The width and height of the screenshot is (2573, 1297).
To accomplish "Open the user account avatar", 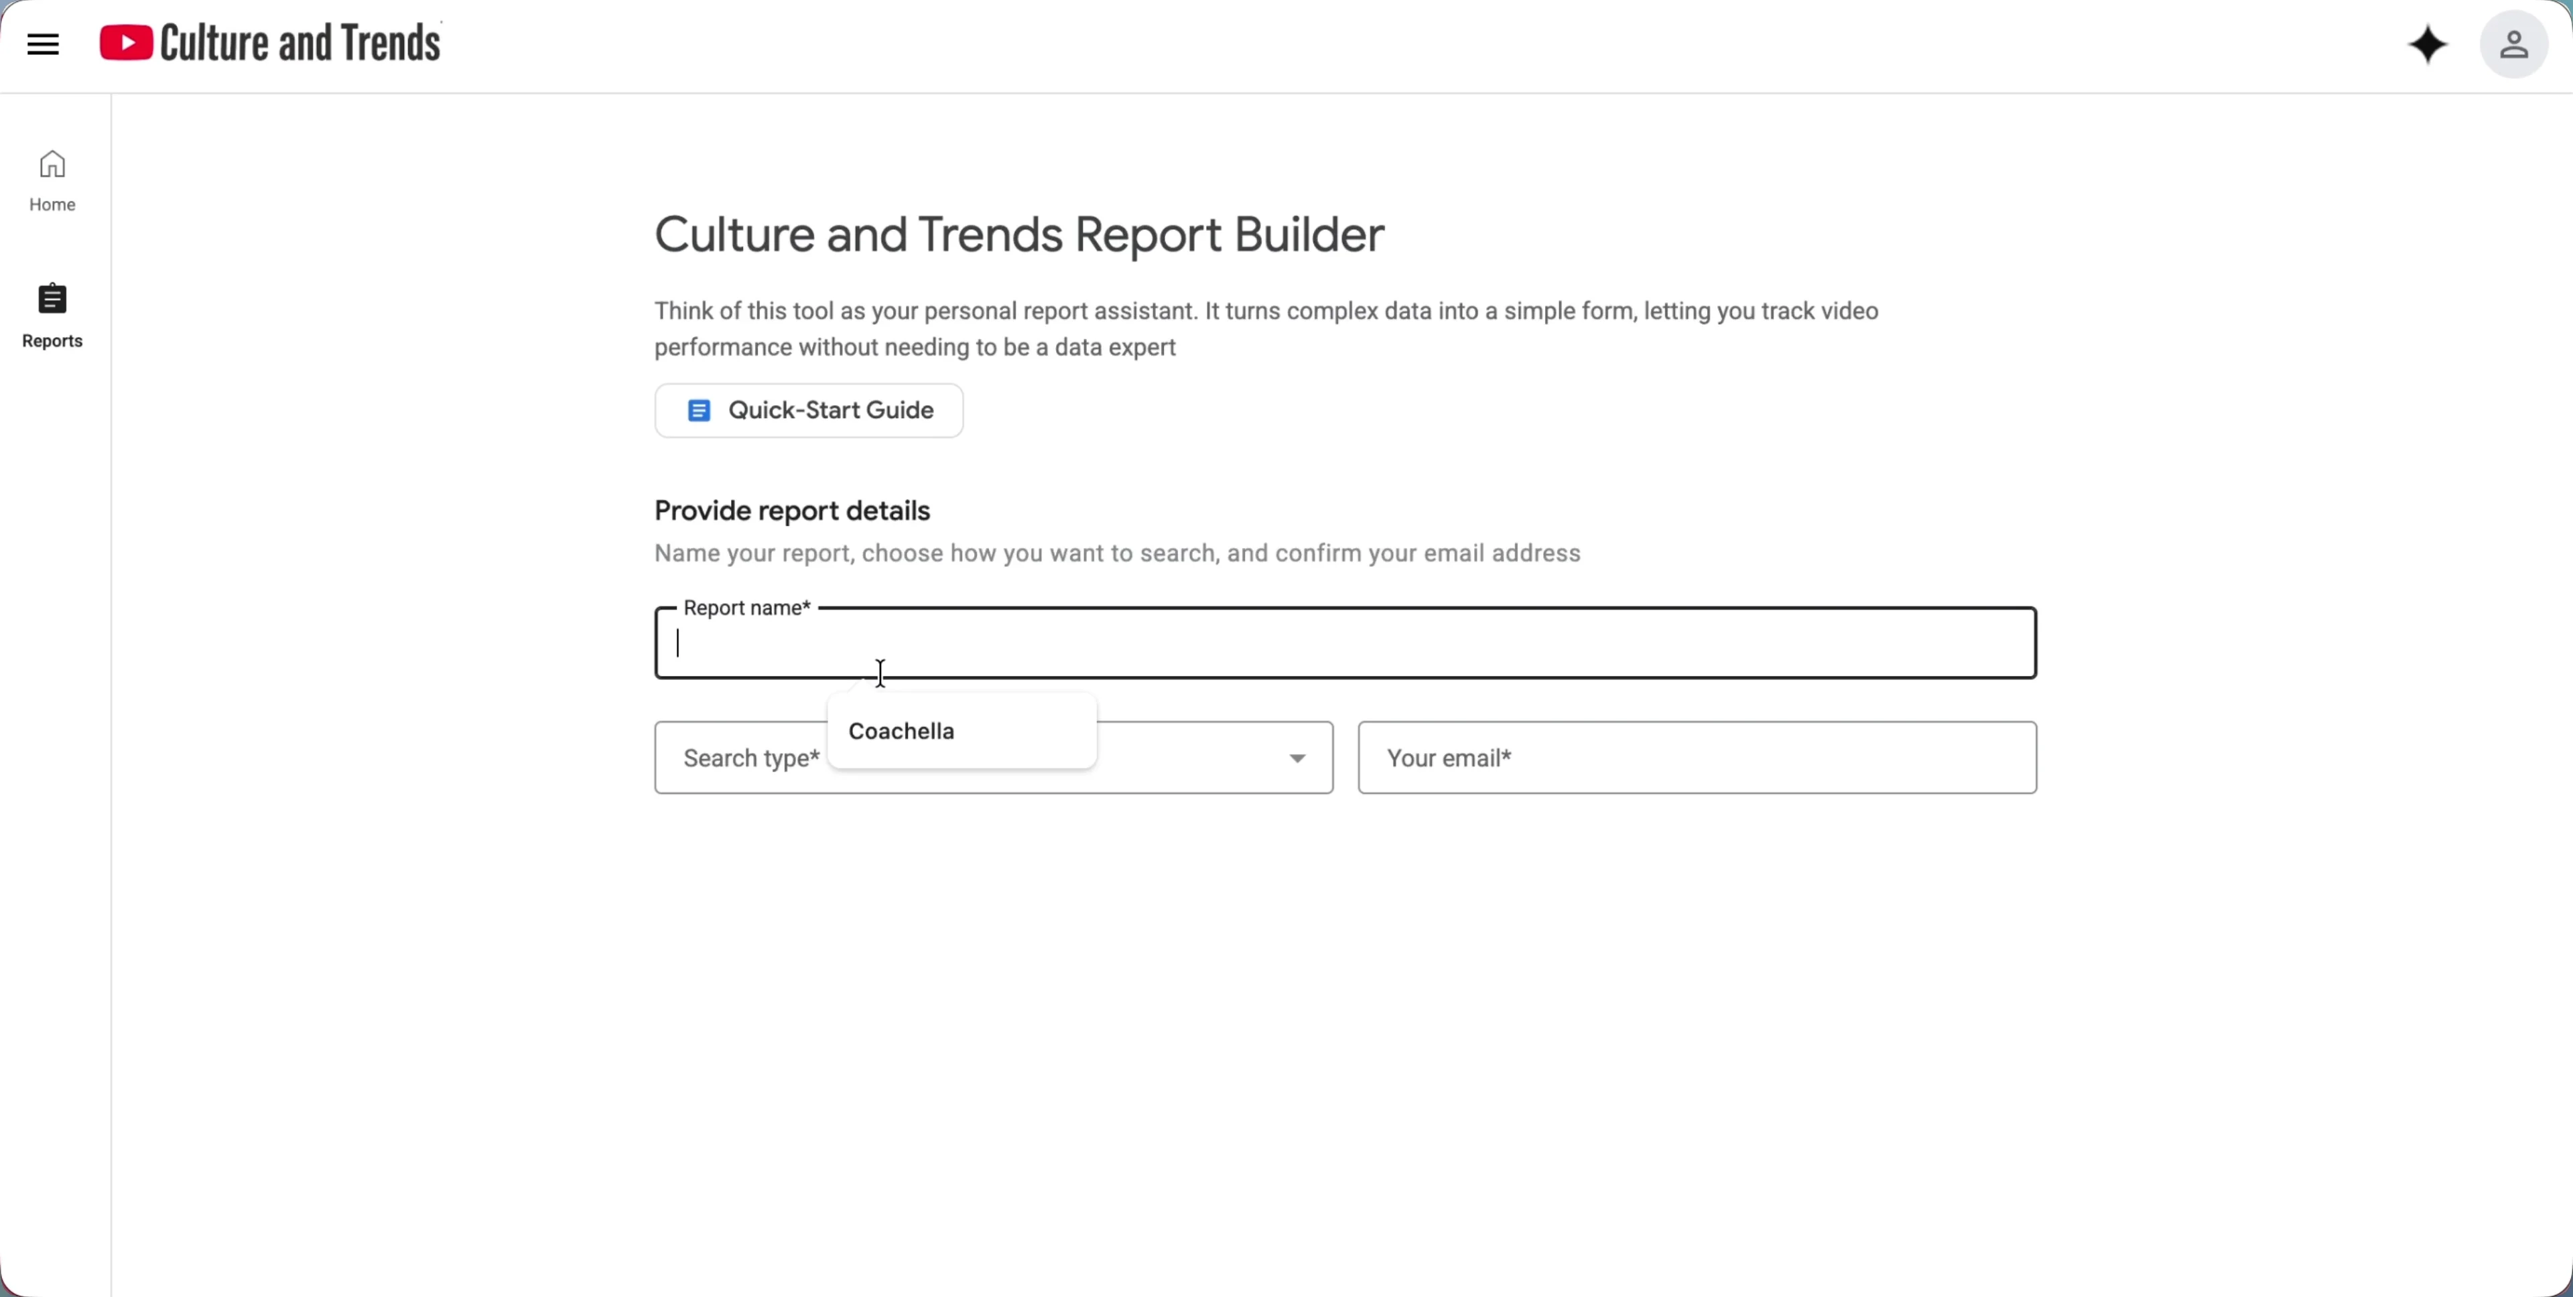I will (x=2513, y=45).
